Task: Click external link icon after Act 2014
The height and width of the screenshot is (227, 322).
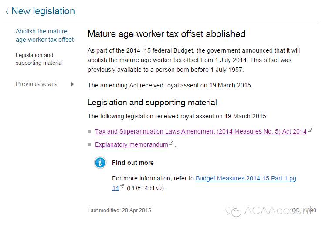Action: [x=310, y=130]
